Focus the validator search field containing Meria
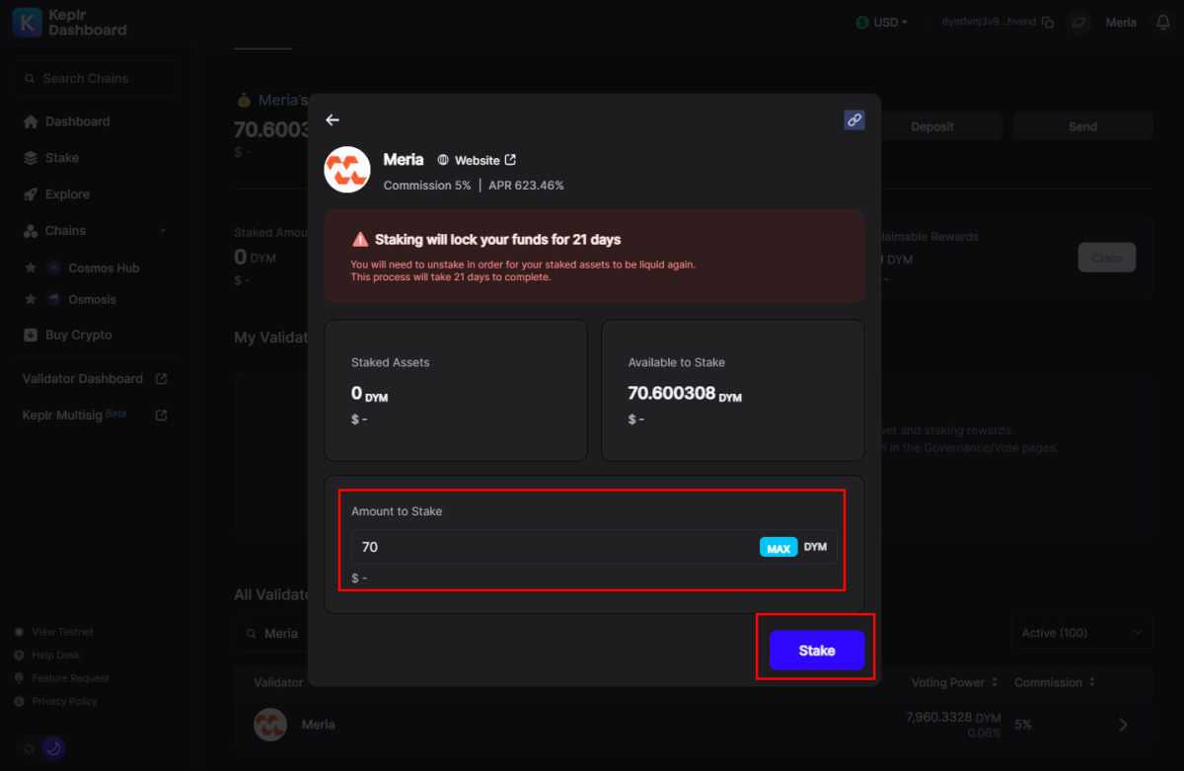 [271, 633]
